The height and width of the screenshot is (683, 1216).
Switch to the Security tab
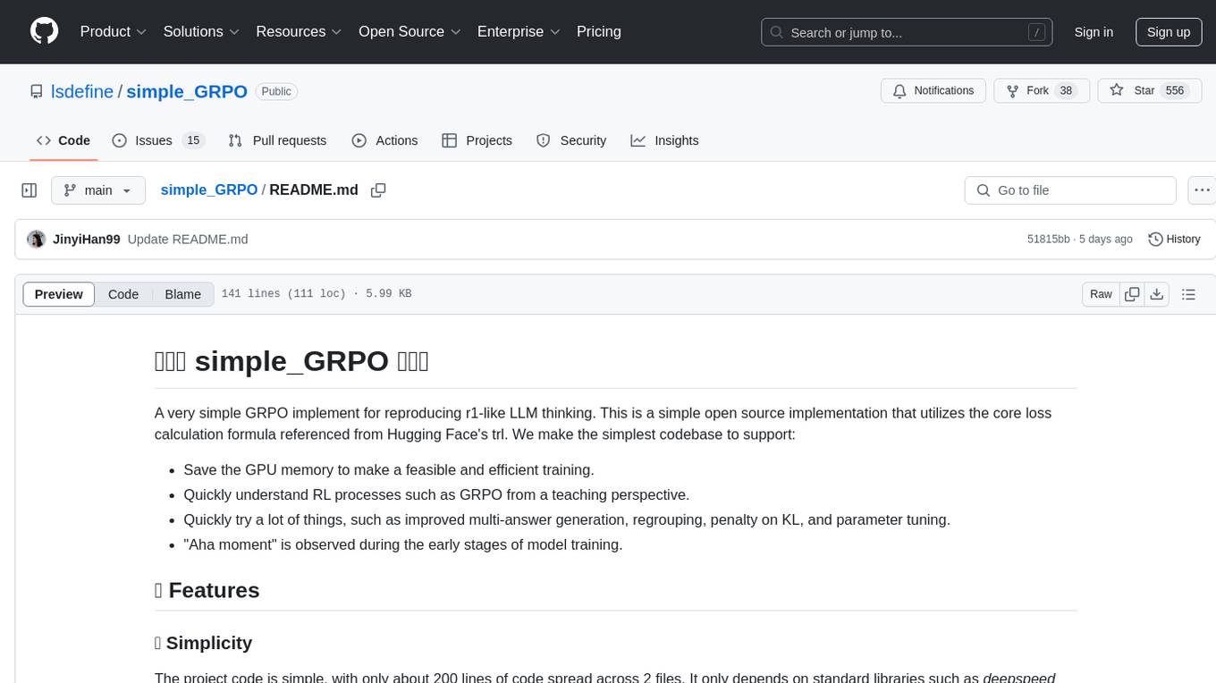tap(571, 140)
